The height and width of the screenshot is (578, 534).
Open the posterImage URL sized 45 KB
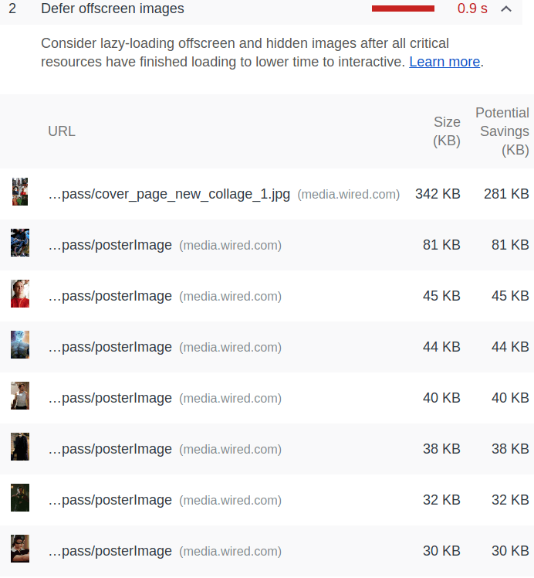[110, 296]
